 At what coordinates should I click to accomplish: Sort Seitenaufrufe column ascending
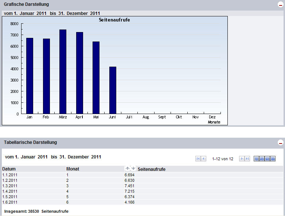tap(127, 169)
